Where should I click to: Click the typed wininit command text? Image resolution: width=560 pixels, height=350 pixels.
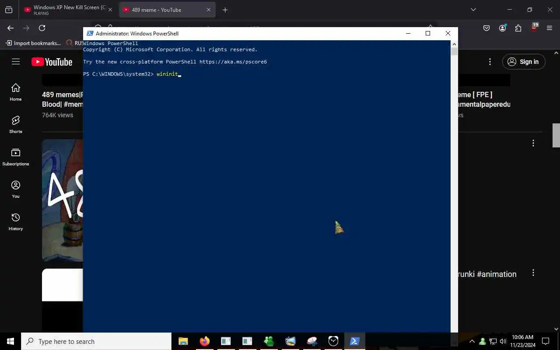click(x=167, y=74)
